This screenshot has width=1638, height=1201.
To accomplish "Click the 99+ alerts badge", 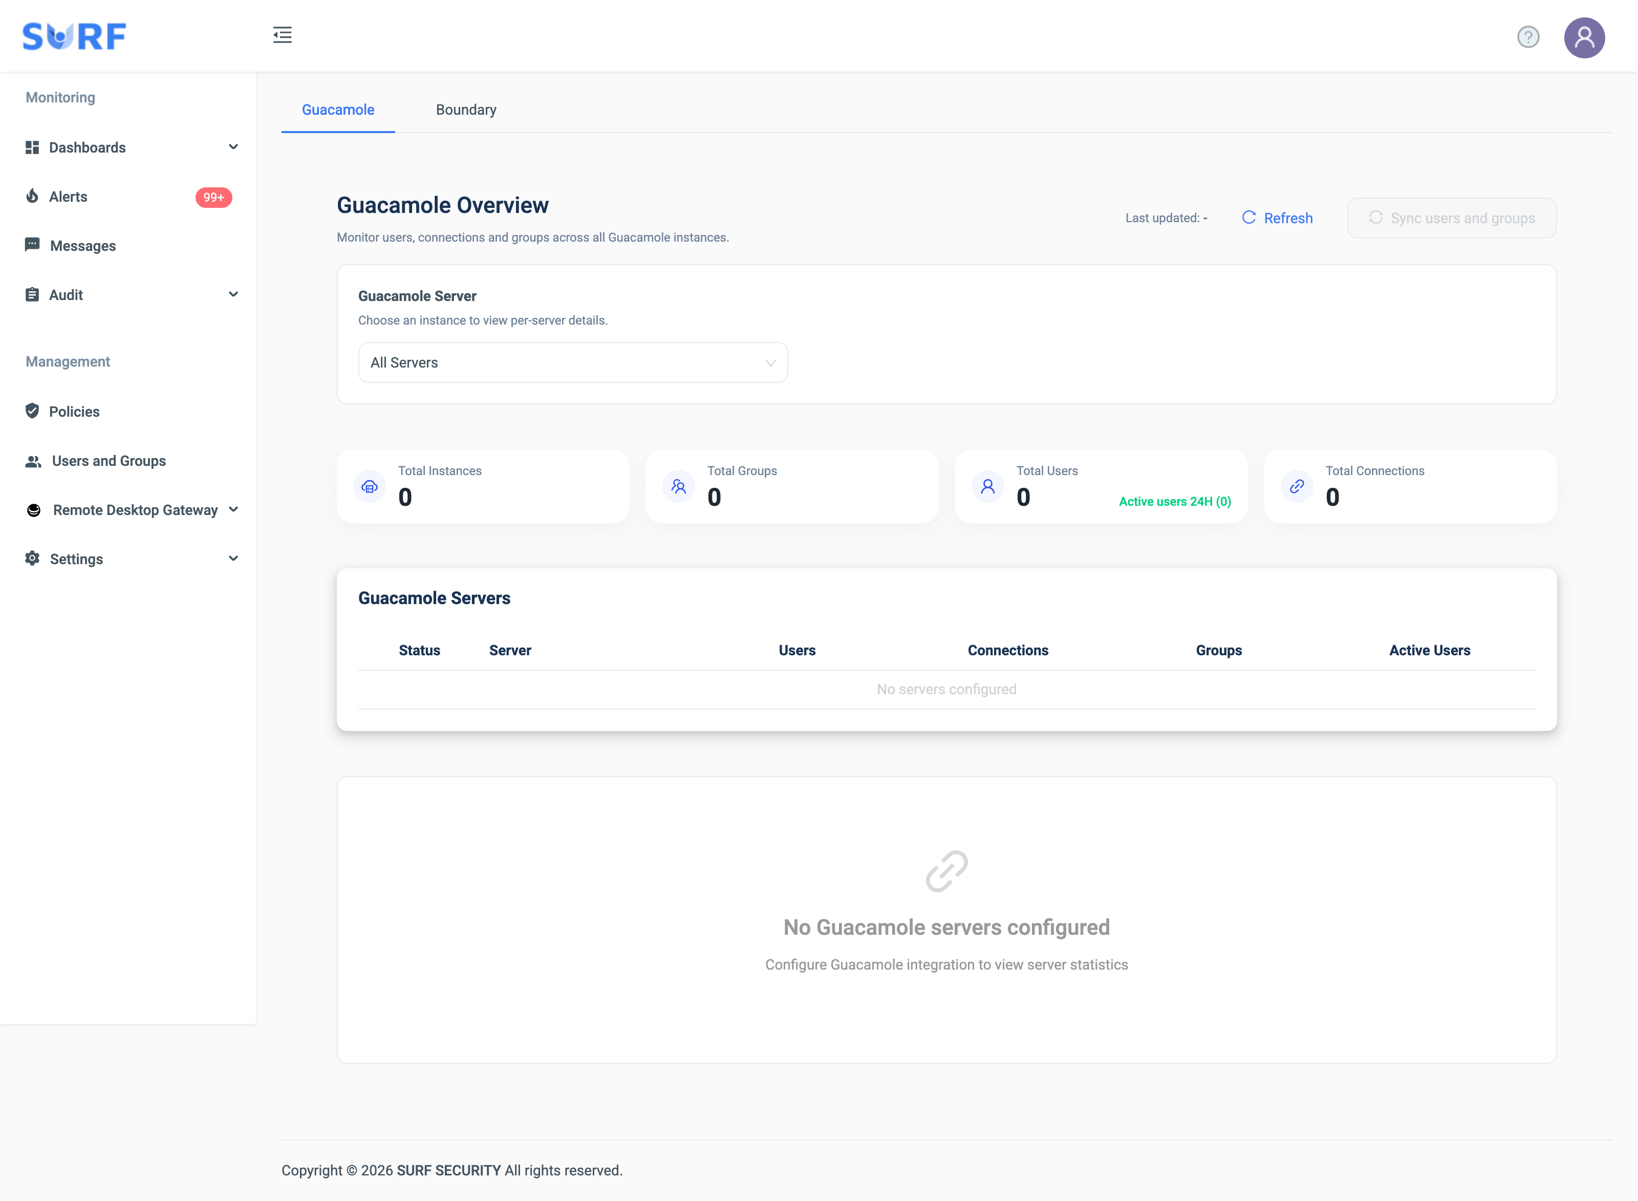I will (x=213, y=198).
